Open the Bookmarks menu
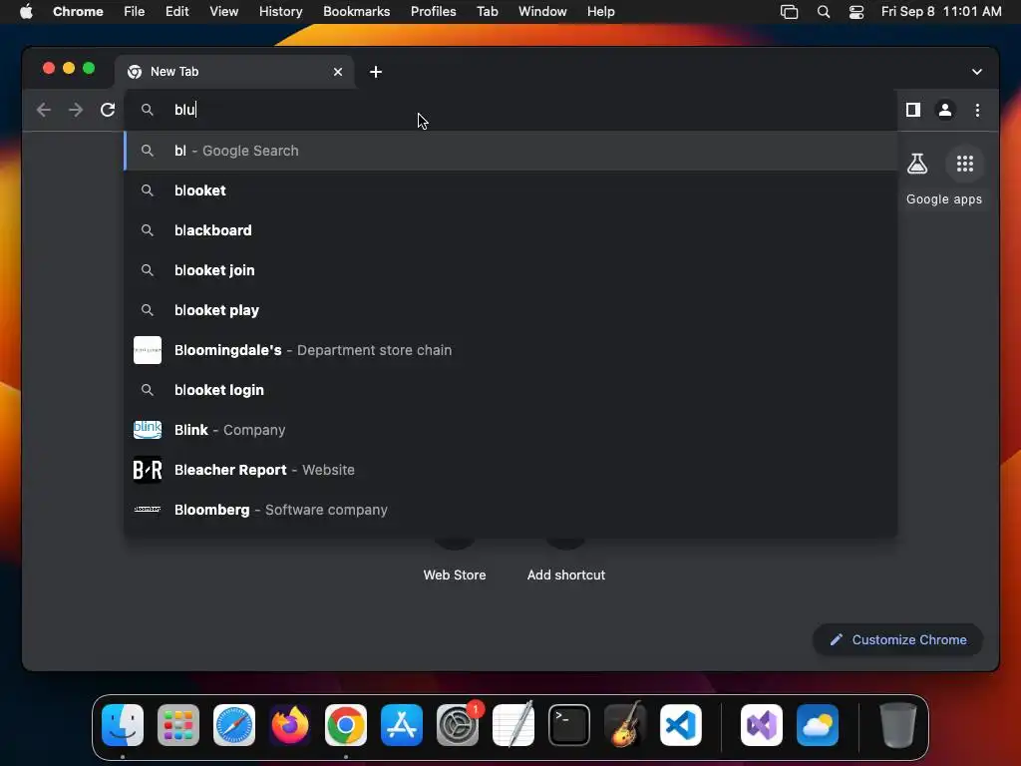Viewport: 1021px width, 766px height. (356, 12)
